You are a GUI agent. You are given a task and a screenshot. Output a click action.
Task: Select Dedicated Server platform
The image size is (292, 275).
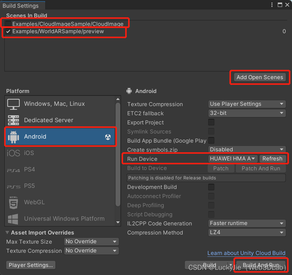coord(60,120)
